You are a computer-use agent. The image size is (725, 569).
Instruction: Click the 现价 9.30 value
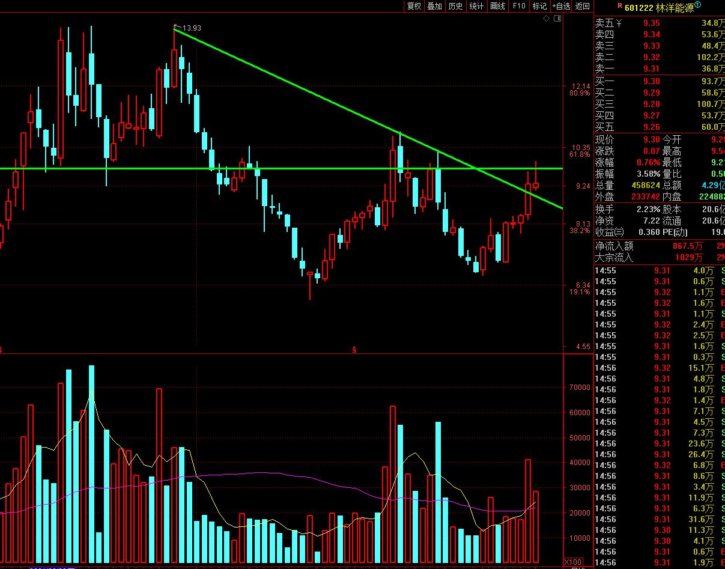(x=651, y=139)
